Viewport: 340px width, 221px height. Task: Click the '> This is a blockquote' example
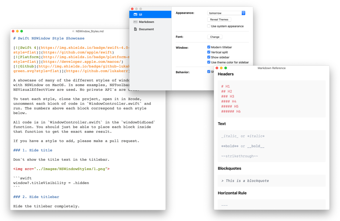[x=245, y=181]
